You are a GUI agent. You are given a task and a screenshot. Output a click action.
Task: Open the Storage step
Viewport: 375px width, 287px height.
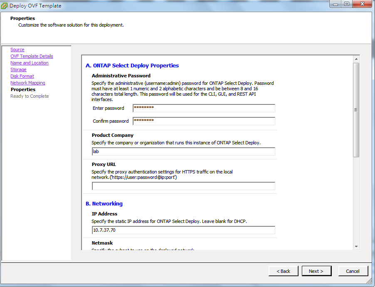tap(18, 69)
